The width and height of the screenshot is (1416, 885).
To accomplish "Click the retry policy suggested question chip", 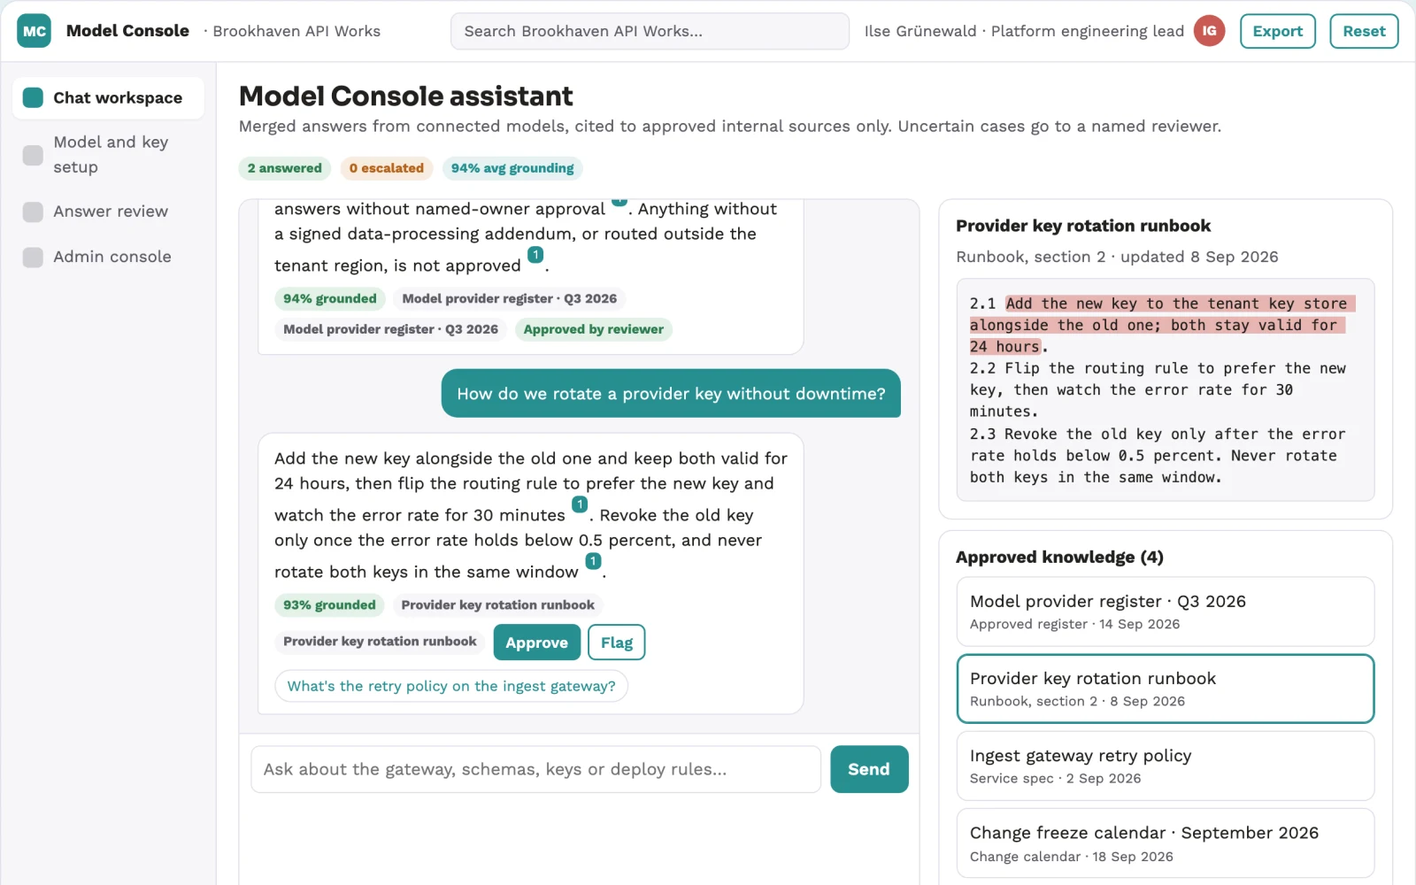I will click(451, 686).
